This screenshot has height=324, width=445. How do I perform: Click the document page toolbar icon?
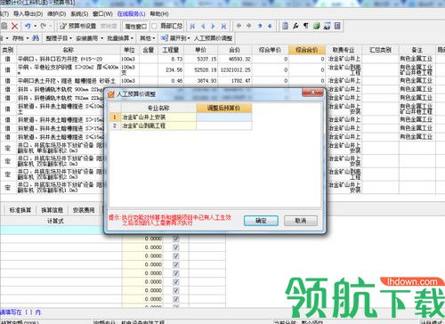(x=285, y=26)
